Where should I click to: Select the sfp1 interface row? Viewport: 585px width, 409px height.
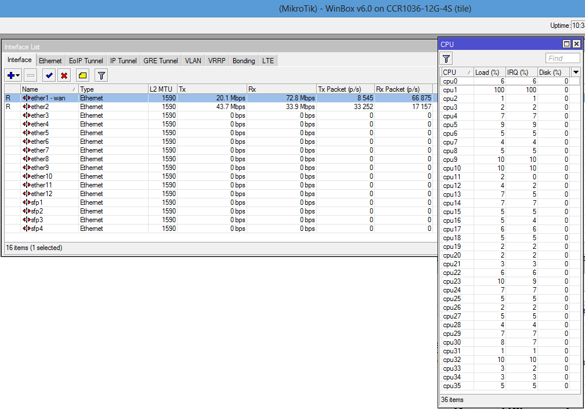tap(220, 202)
